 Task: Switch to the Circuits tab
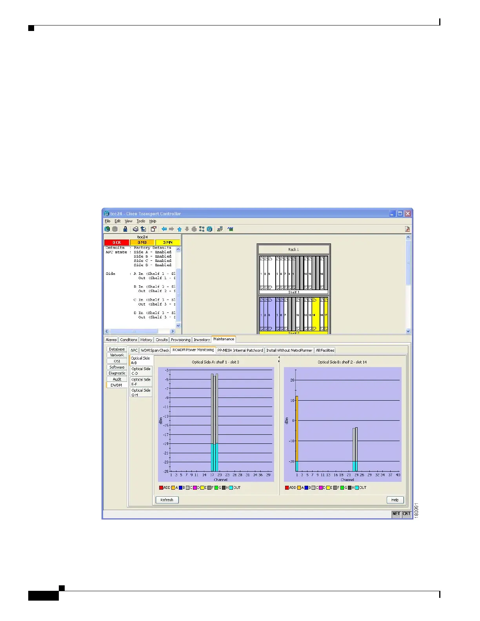coord(162,340)
